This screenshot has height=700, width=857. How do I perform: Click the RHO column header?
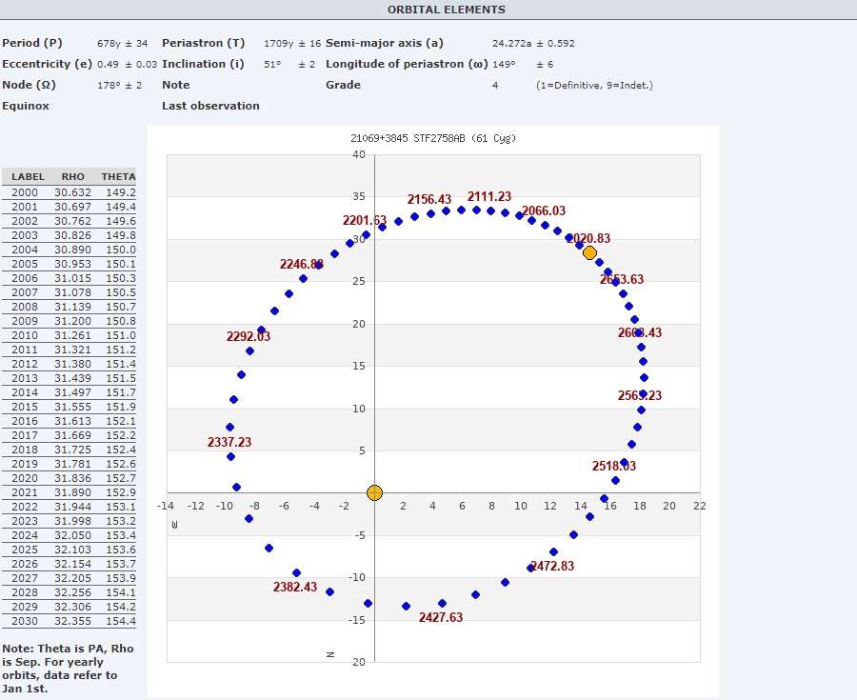pyautogui.click(x=72, y=176)
